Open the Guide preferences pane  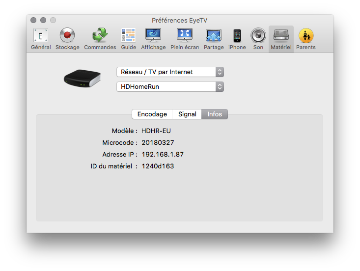128,39
